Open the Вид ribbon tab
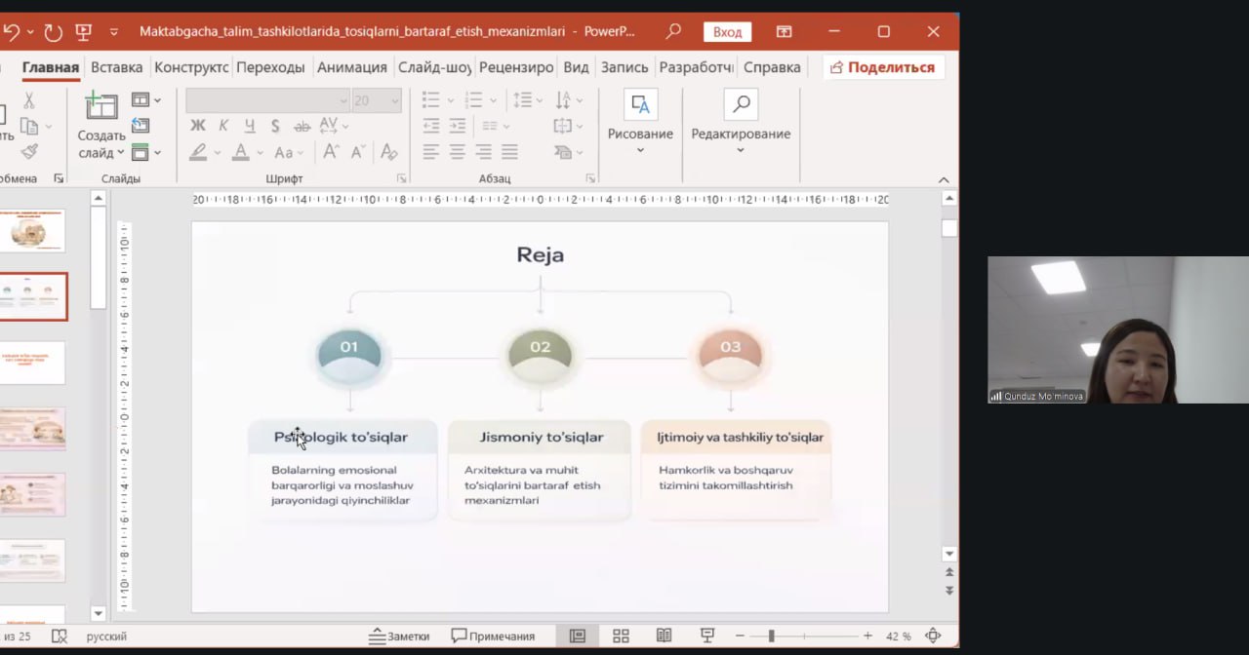Screen dimensions: 1249x655 577,67
